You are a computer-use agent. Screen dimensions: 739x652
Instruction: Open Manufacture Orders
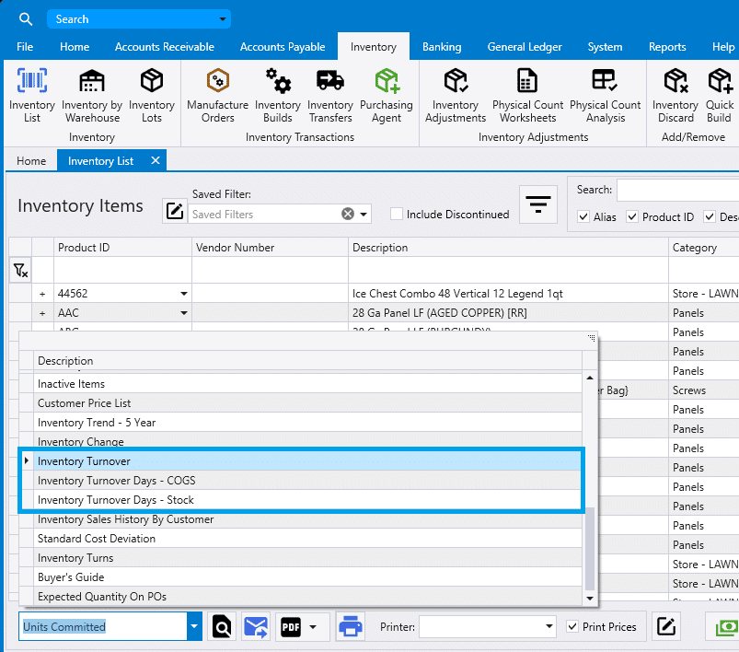(x=217, y=92)
